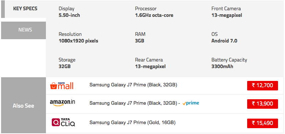Image resolution: width=285 pixels, height=134 pixels.
Task: Open Paytm Galaxy J7 Prime Black 32GB listing
Action: pyautogui.click(x=133, y=85)
